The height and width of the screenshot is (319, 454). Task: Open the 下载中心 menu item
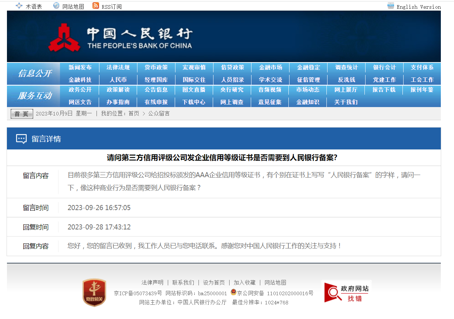tap(194, 102)
